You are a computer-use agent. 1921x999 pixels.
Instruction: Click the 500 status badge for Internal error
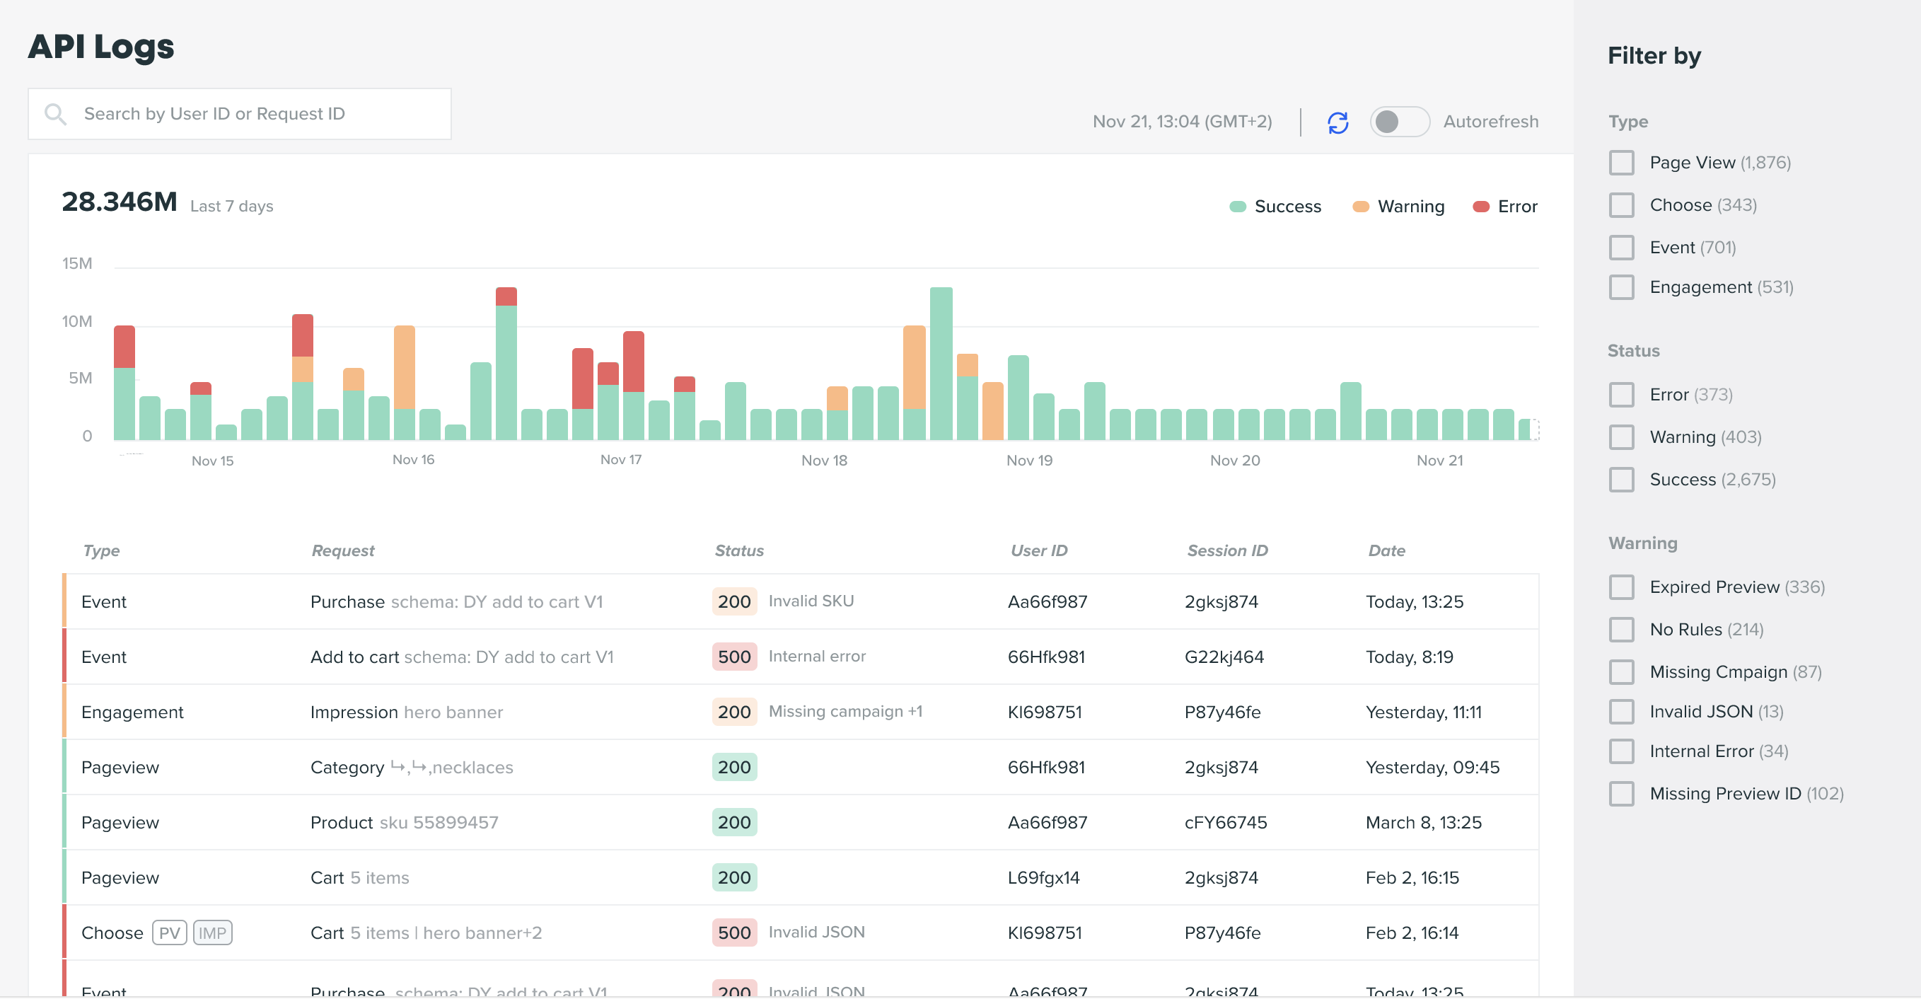[733, 657]
